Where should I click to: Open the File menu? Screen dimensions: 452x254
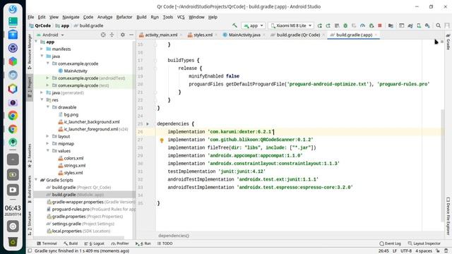(x=31, y=17)
